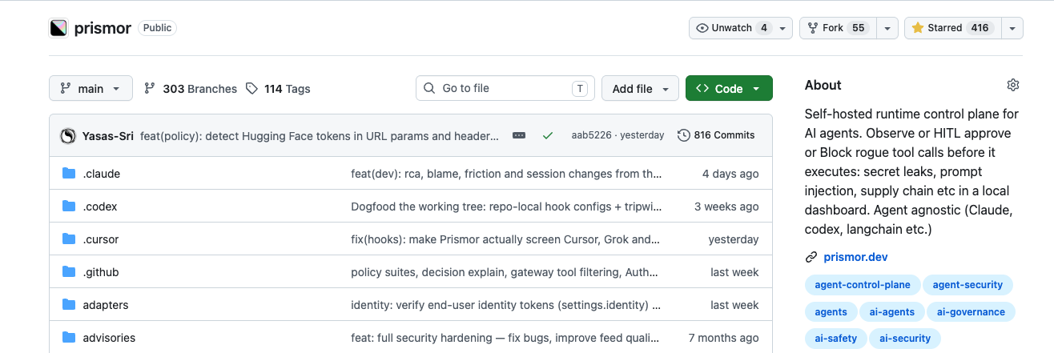View the 303 Branches link

pos(191,89)
